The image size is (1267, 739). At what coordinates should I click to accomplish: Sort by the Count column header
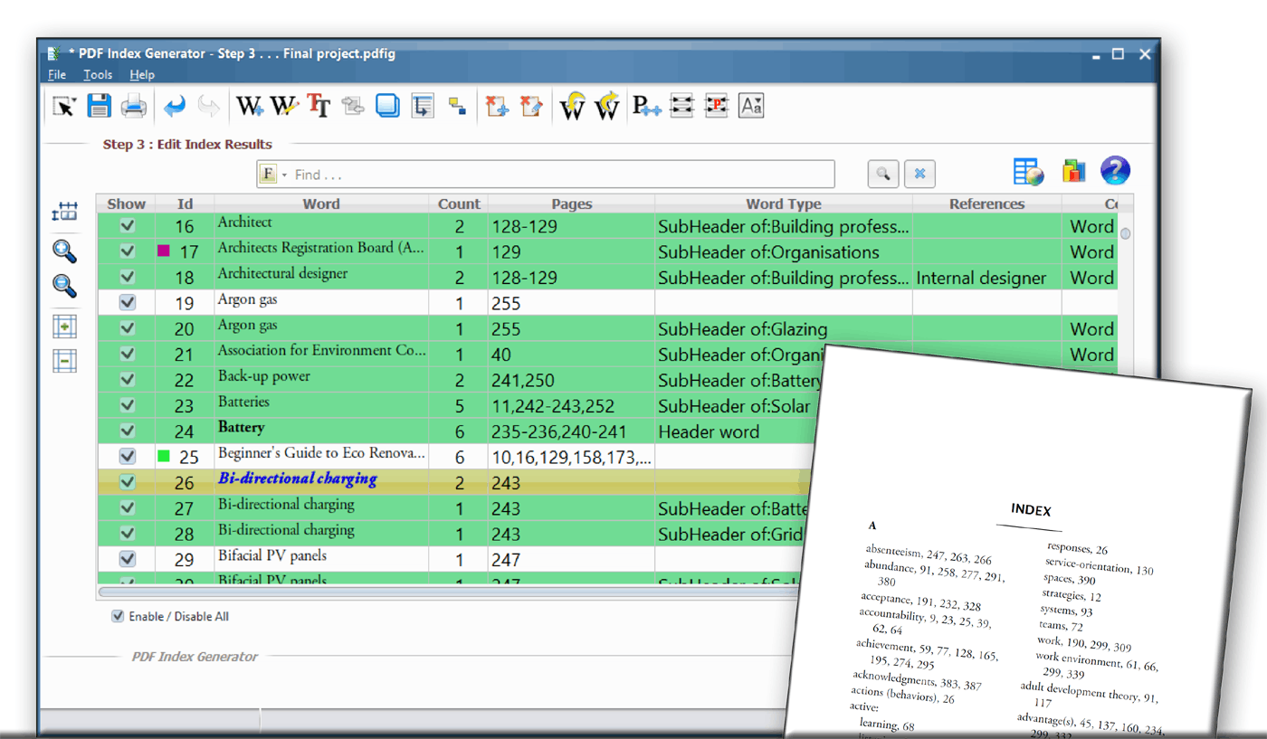(x=459, y=204)
